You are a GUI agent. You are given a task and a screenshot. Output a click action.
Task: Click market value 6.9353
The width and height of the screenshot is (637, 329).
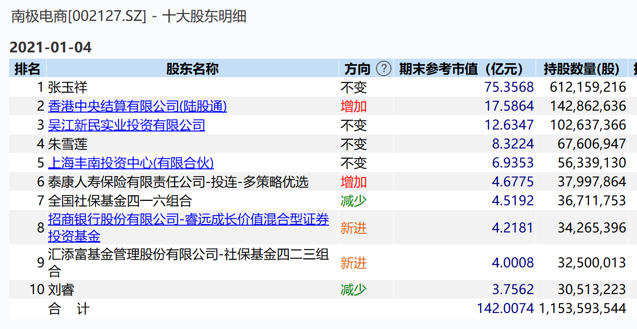513,163
